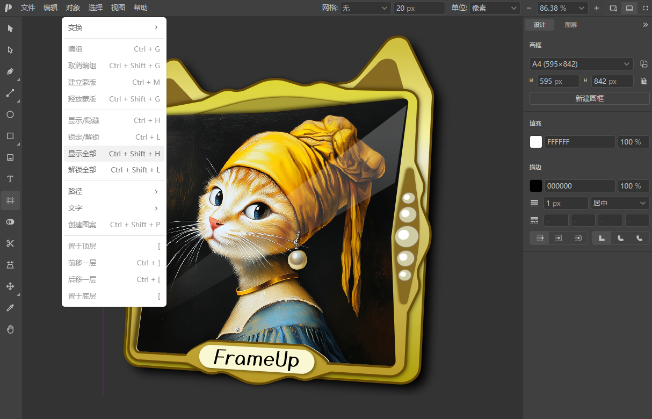Select the perspective distort tool
This screenshot has height=419, width=652.
tap(10, 265)
